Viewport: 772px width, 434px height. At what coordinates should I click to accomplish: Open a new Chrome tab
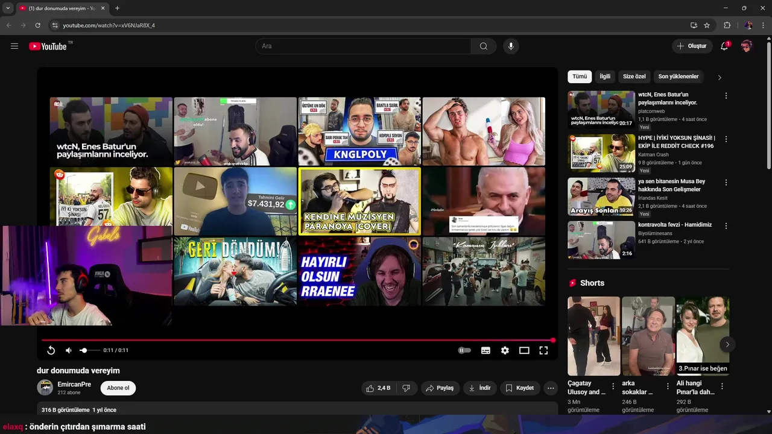click(x=117, y=8)
